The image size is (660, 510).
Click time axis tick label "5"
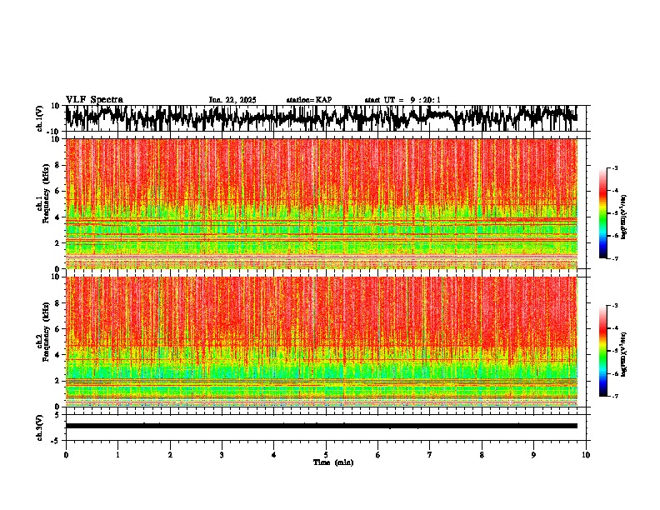click(326, 455)
